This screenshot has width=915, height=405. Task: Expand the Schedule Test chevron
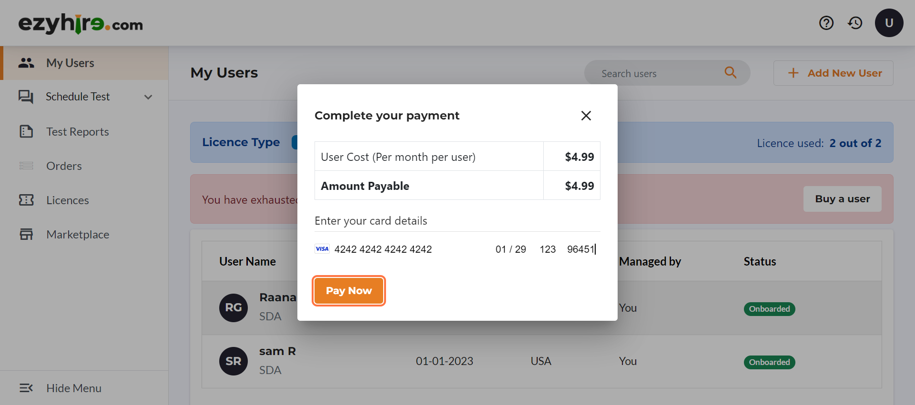[x=148, y=97]
